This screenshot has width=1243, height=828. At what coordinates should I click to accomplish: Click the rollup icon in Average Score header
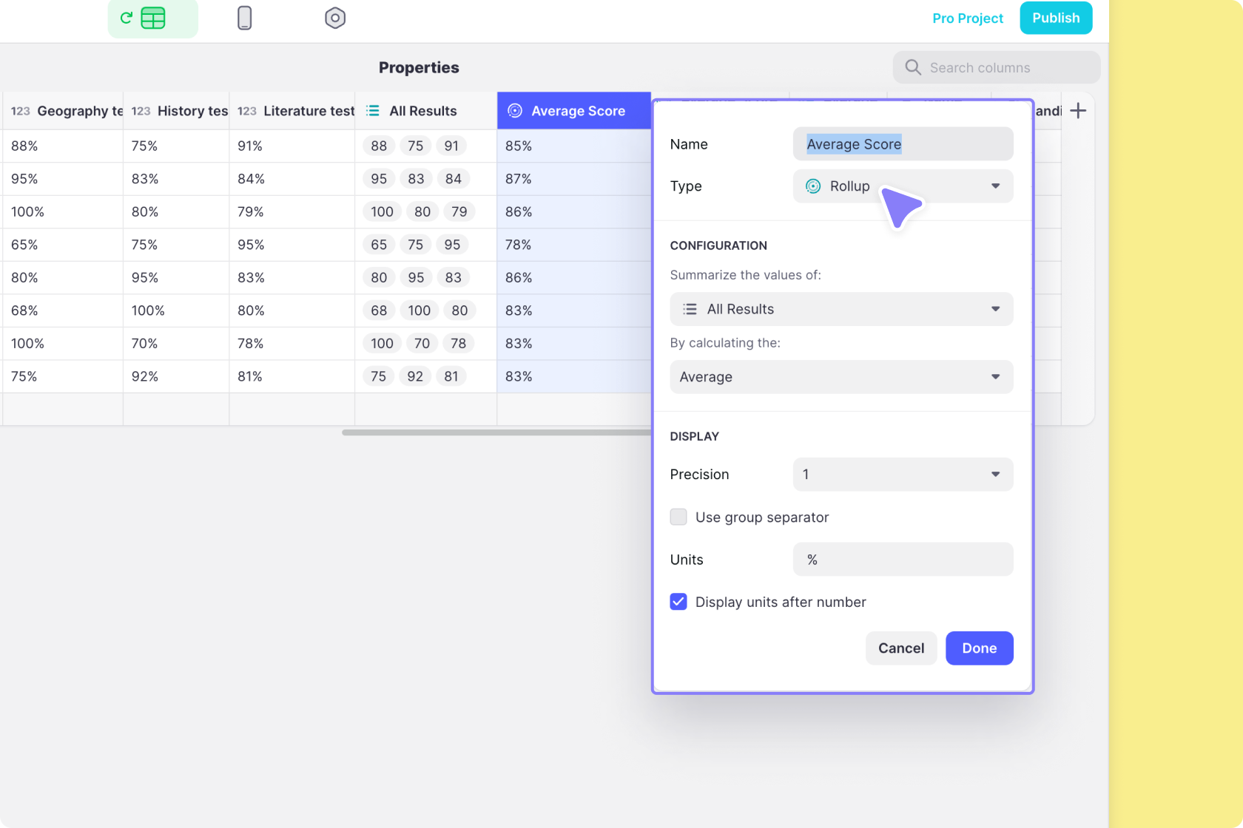click(515, 111)
